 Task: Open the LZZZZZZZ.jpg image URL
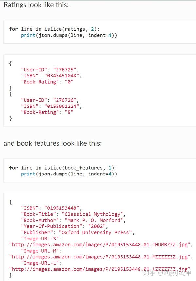pyautogui.click(x=98, y=269)
